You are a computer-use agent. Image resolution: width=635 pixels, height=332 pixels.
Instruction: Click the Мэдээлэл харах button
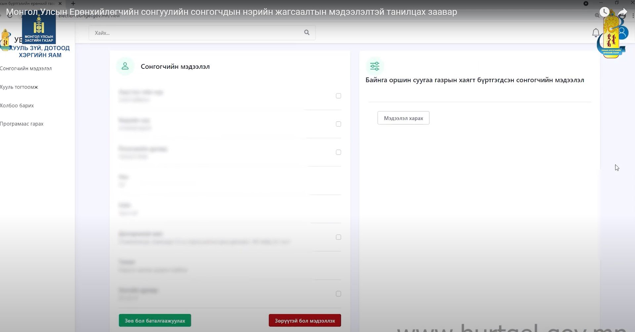click(x=403, y=118)
